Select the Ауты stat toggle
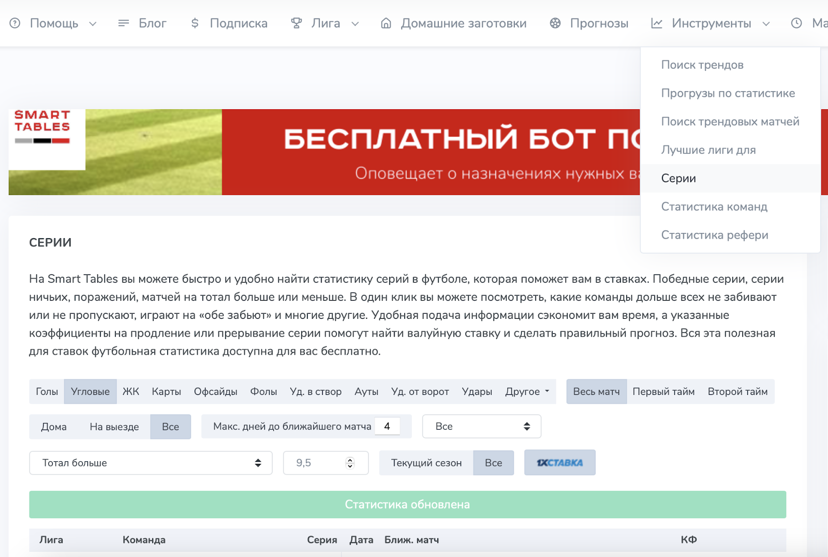The width and height of the screenshot is (828, 557). [366, 392]
